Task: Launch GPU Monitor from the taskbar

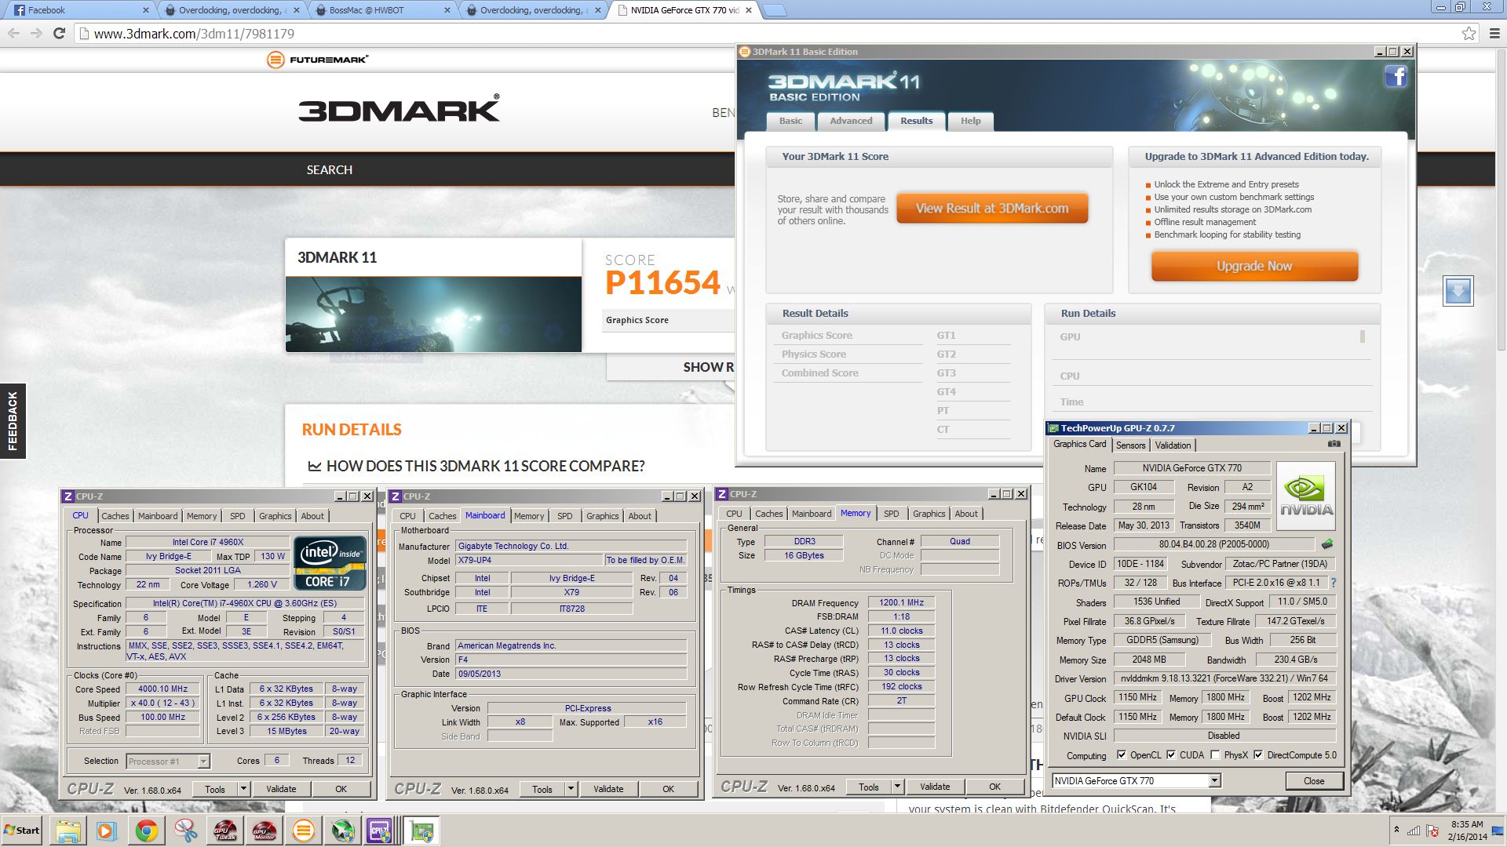Action: (x=264, y=831)
